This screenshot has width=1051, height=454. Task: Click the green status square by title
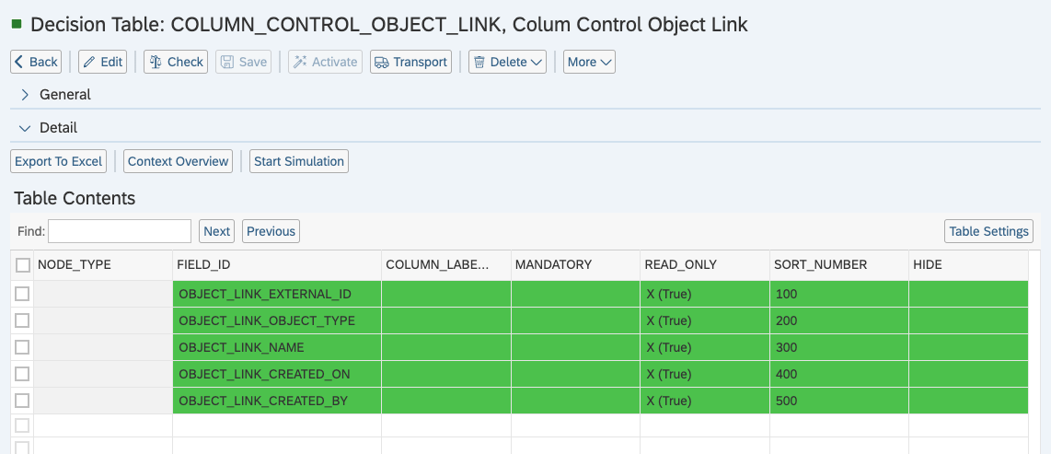pos(17,25)
